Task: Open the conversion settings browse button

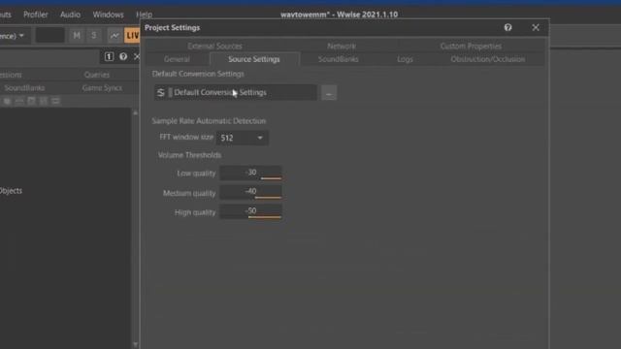Action: 329,93
